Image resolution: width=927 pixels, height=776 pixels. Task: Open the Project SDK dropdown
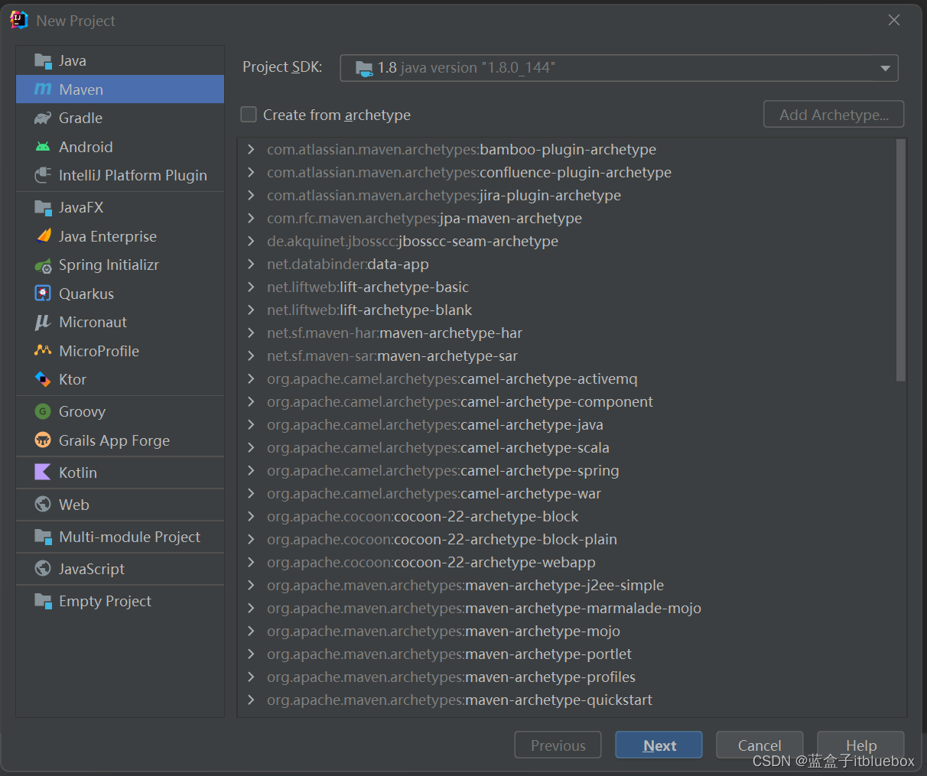pyautogui.click(x=619, y=68)
